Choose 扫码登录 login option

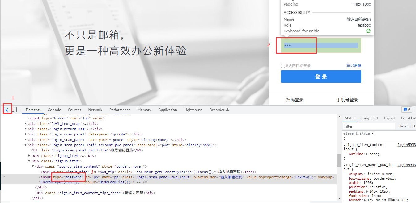[x=295, y=100]
